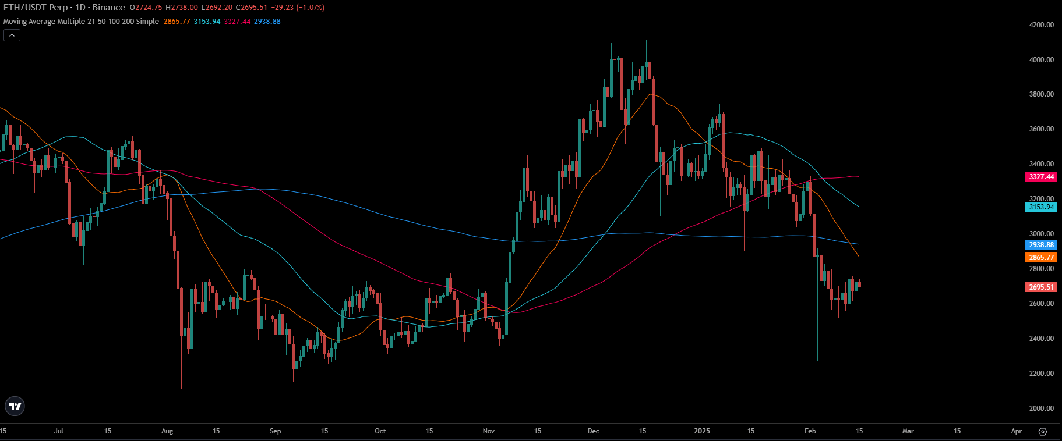Click the Dec label on the time axis
1062x441 pixels.
point(593,431)
